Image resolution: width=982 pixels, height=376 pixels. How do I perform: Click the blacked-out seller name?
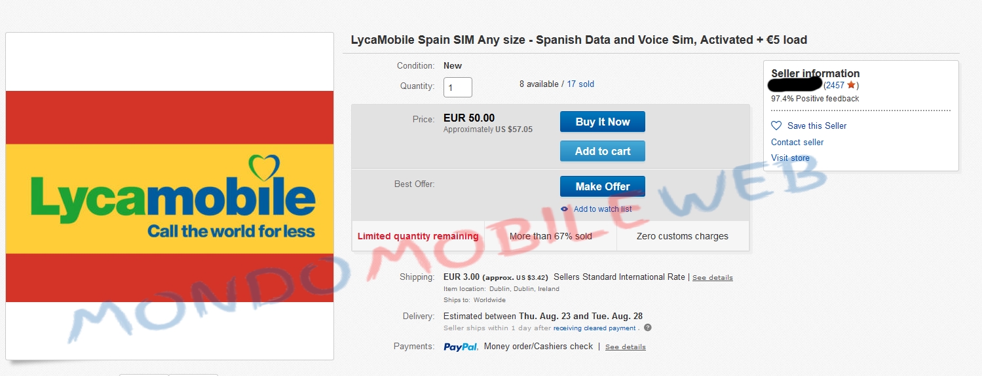pyautogui.click(x=795, y=84)
